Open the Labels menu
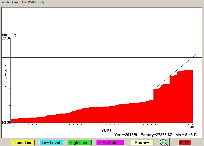This screenshot has width=204, height=146. (x=5, y=2)
